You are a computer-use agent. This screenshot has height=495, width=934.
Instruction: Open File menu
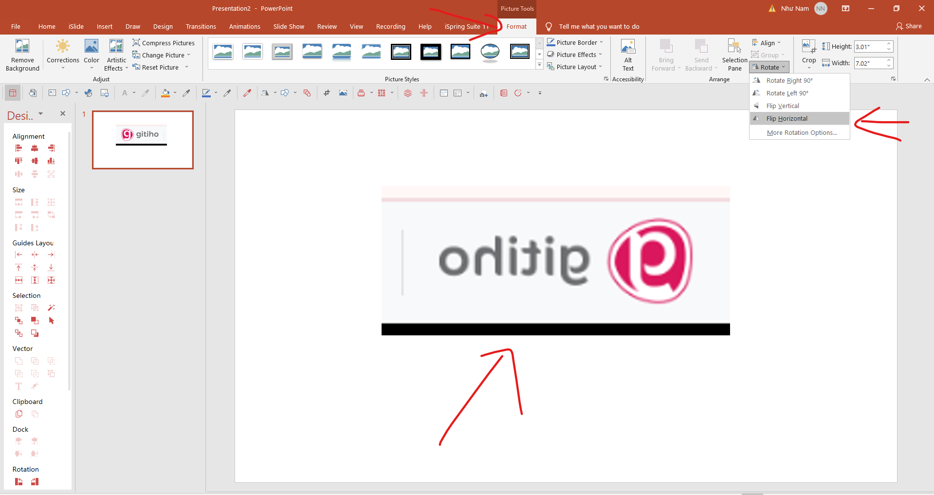(16, 26)
